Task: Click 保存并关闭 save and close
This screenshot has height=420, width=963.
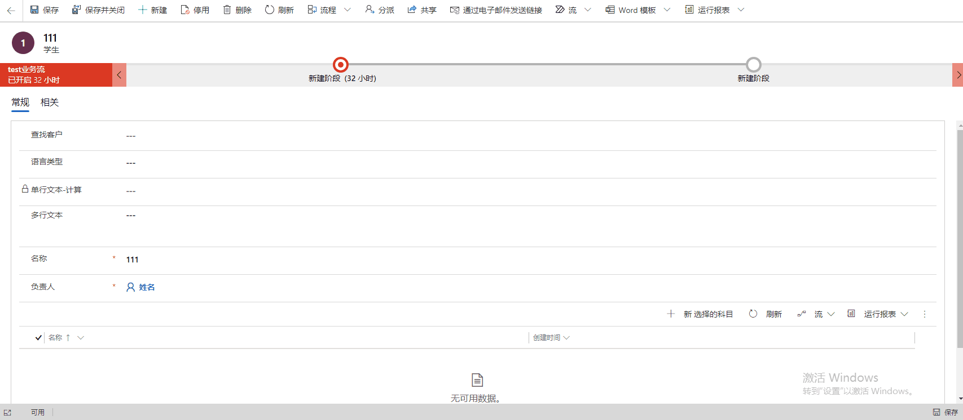Action: coord(98,10)
